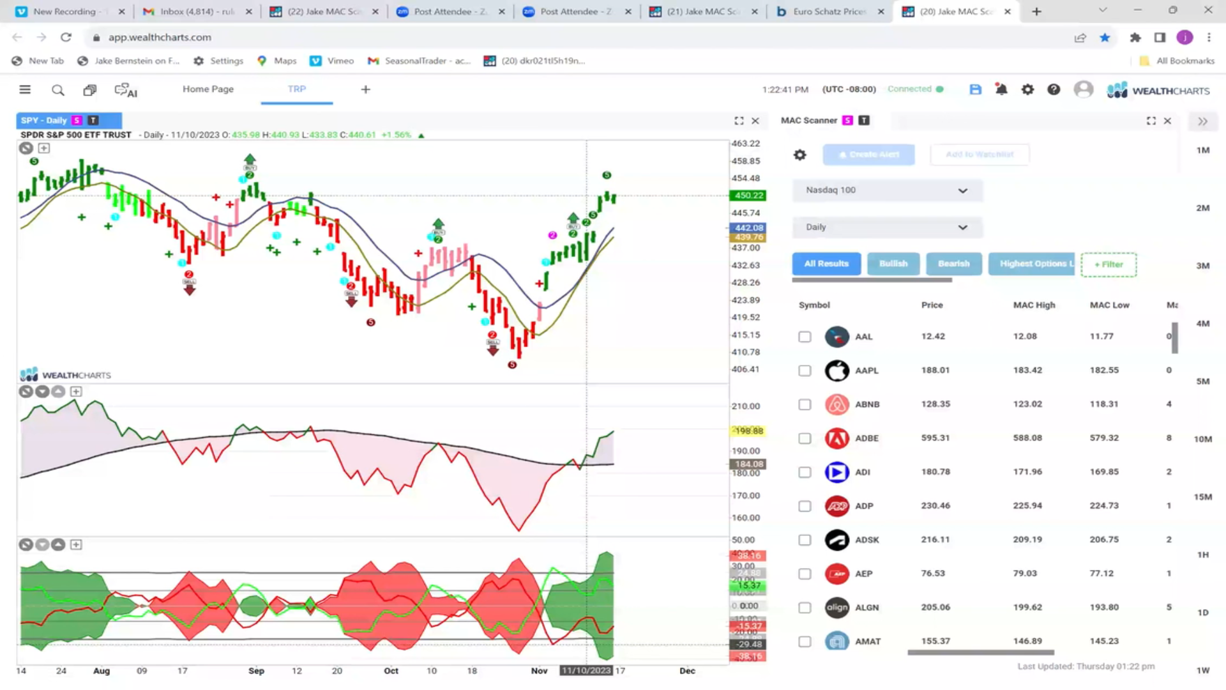This screenshot has height=690, width=1226.
Task: Check the AEP row checkbox
Action: click(805, 574)
